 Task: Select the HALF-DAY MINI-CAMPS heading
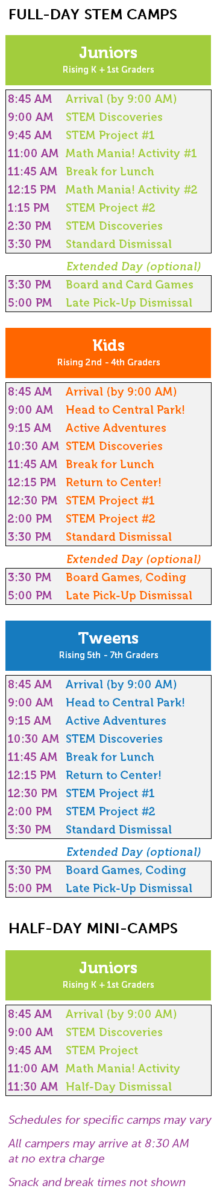pyautogui.click(x=93, y=928)
